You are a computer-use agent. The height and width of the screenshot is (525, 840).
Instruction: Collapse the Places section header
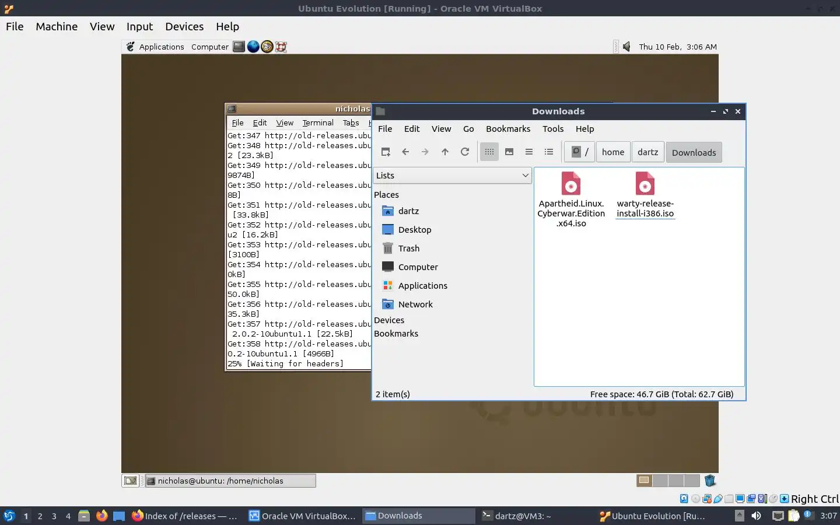(386, 195)
